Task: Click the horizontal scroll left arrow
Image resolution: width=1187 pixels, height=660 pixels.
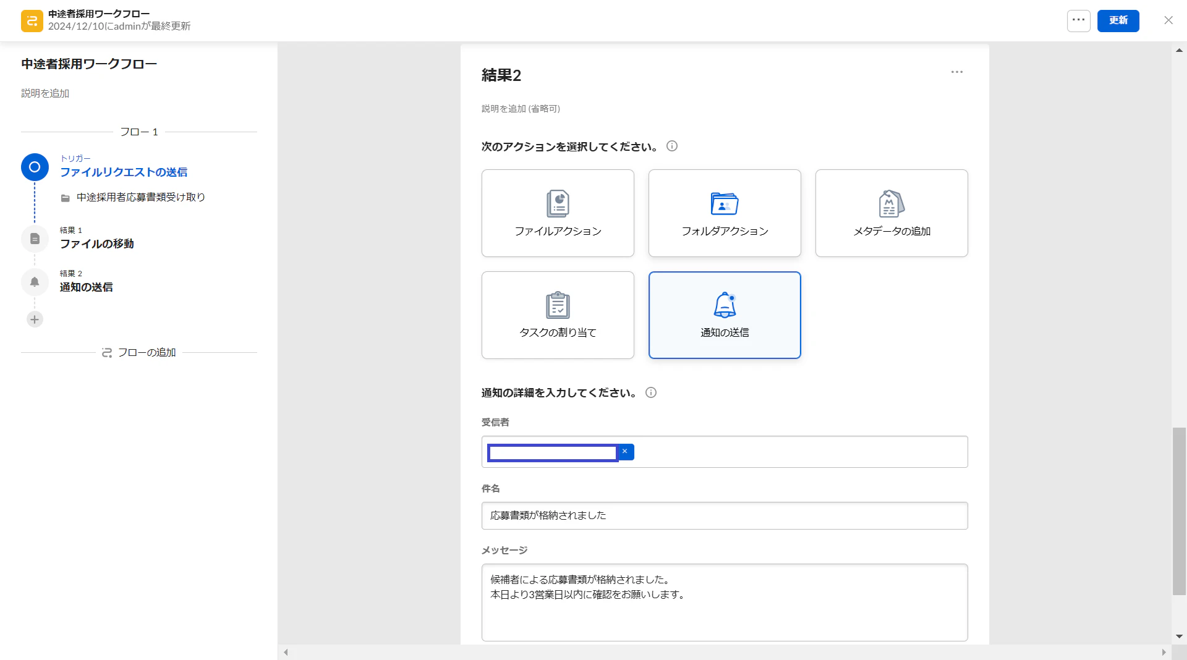Action: coord(286,652)
